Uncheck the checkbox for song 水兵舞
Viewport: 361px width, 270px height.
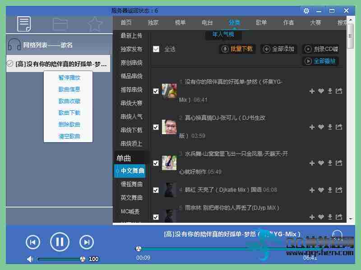(x=156, y=163)
